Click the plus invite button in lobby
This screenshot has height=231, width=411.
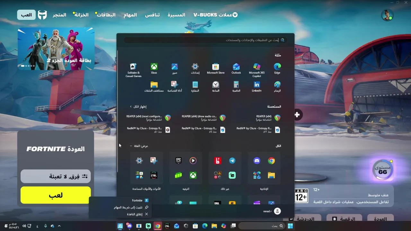coord(297,115)
